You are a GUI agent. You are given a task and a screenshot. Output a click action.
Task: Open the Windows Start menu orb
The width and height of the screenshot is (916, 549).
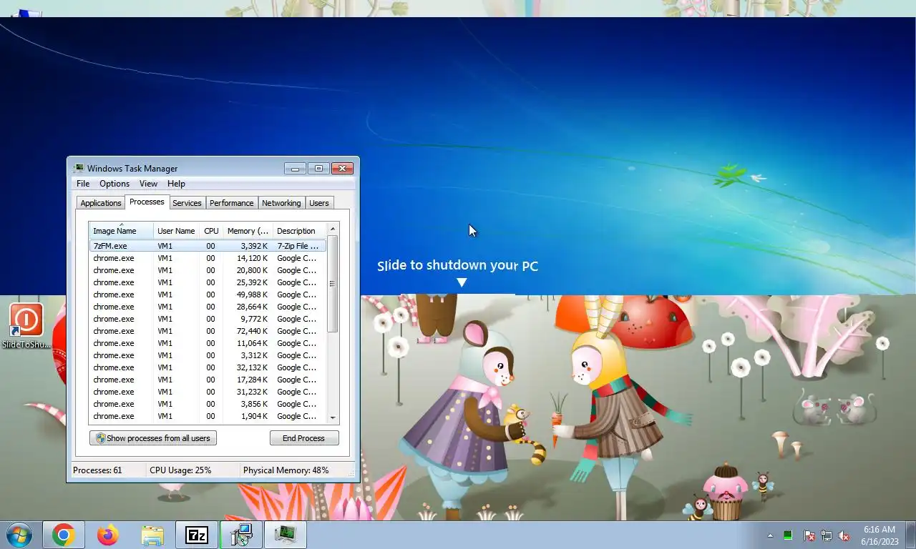pyautogui.click(x=19, y=535)
